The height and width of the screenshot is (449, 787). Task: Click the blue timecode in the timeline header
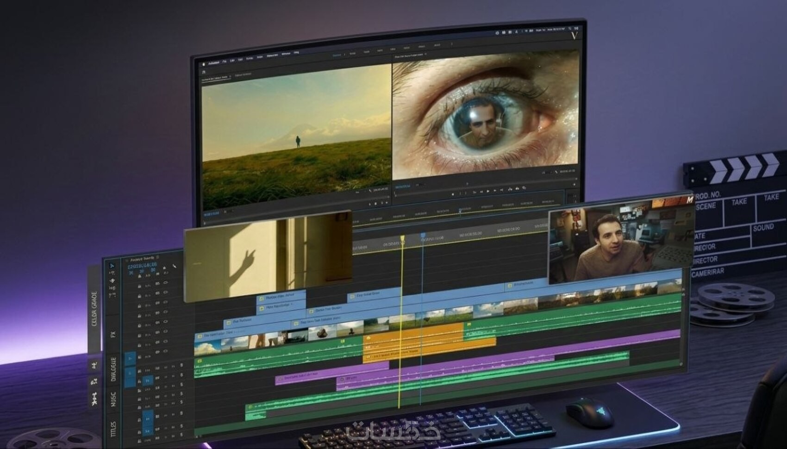point(142,265)
